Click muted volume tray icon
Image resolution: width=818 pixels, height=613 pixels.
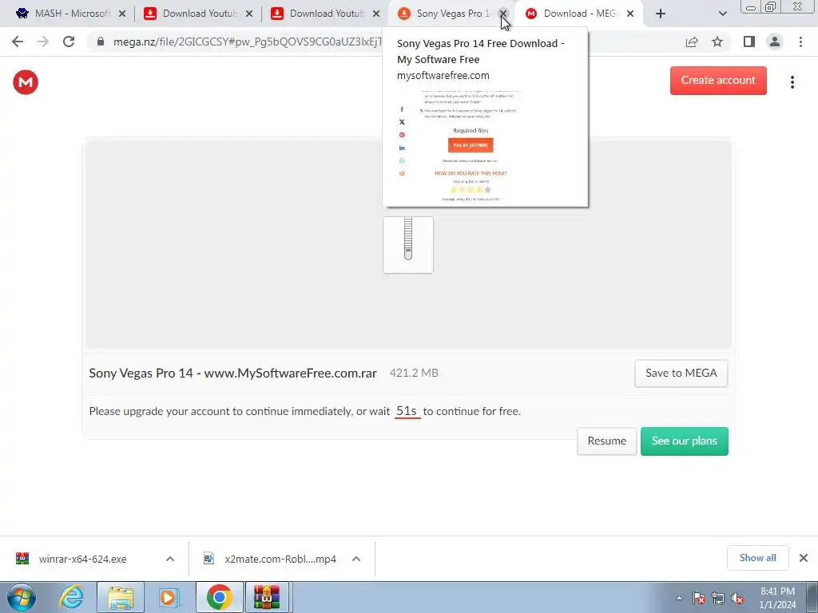(x=737, y=599)
